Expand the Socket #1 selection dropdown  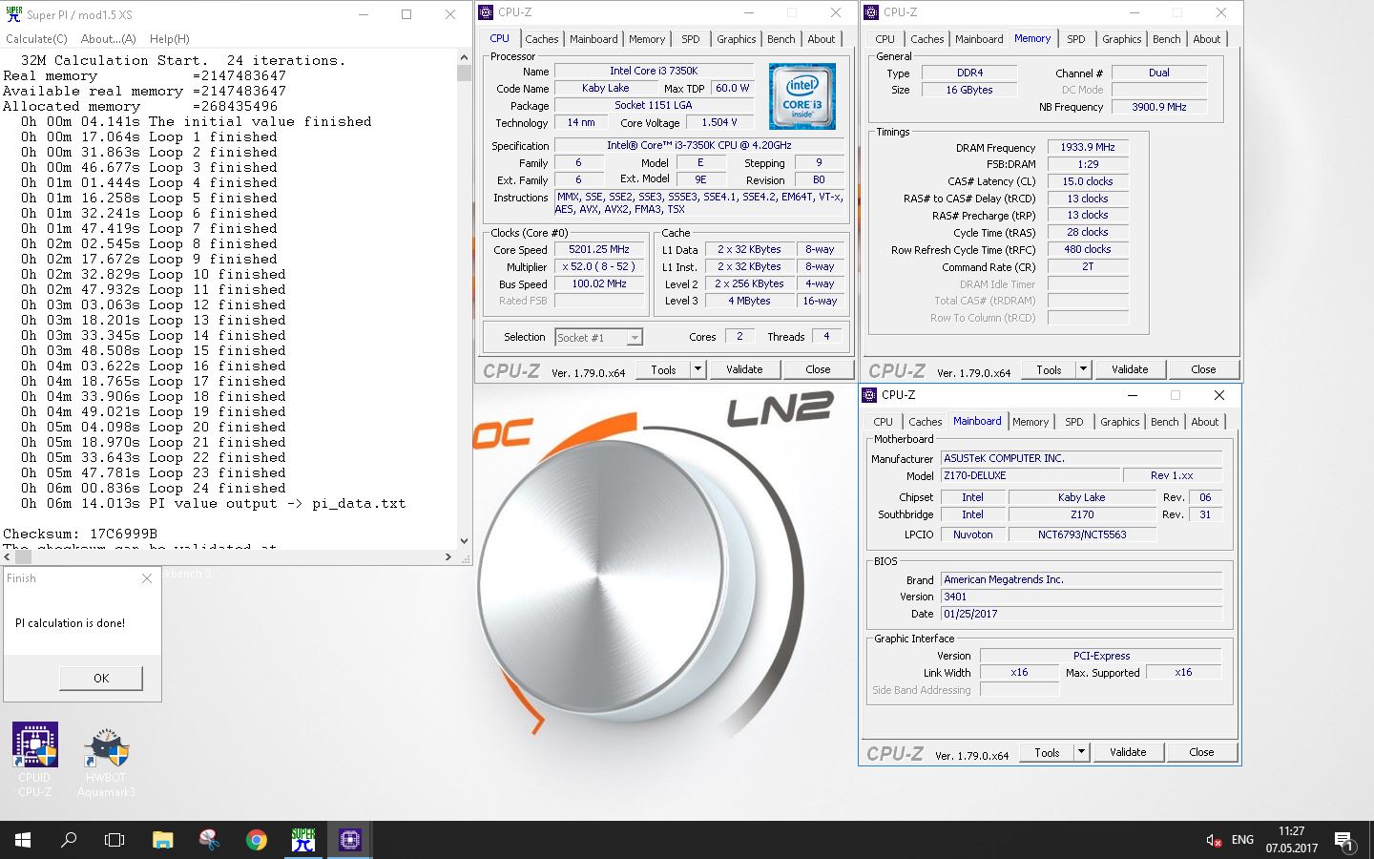click(635, 338)
